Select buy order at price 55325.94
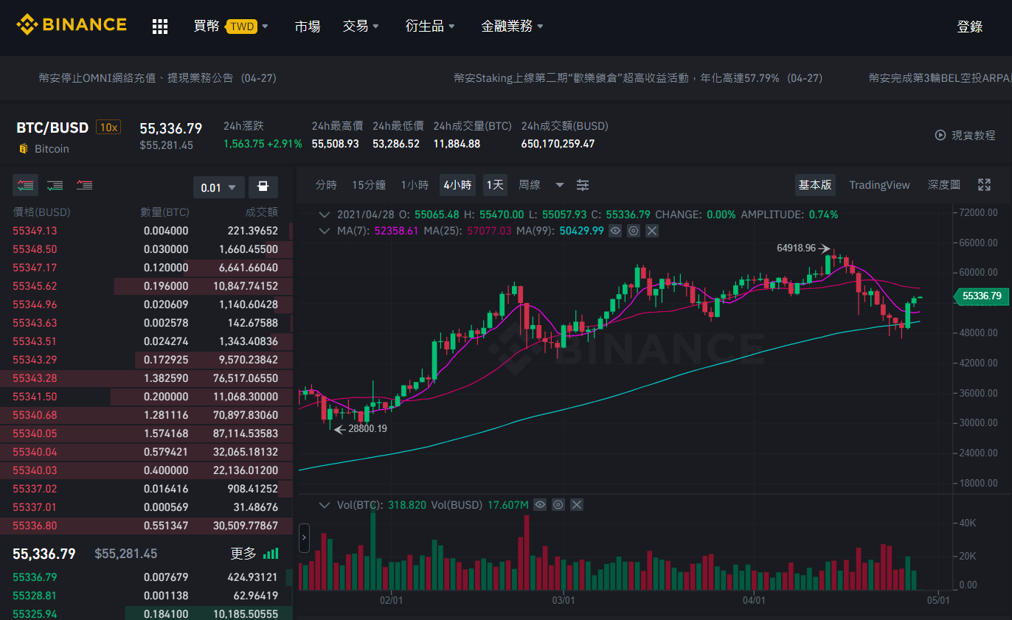Screen dimensions: 1012x620 pos(146,614)
